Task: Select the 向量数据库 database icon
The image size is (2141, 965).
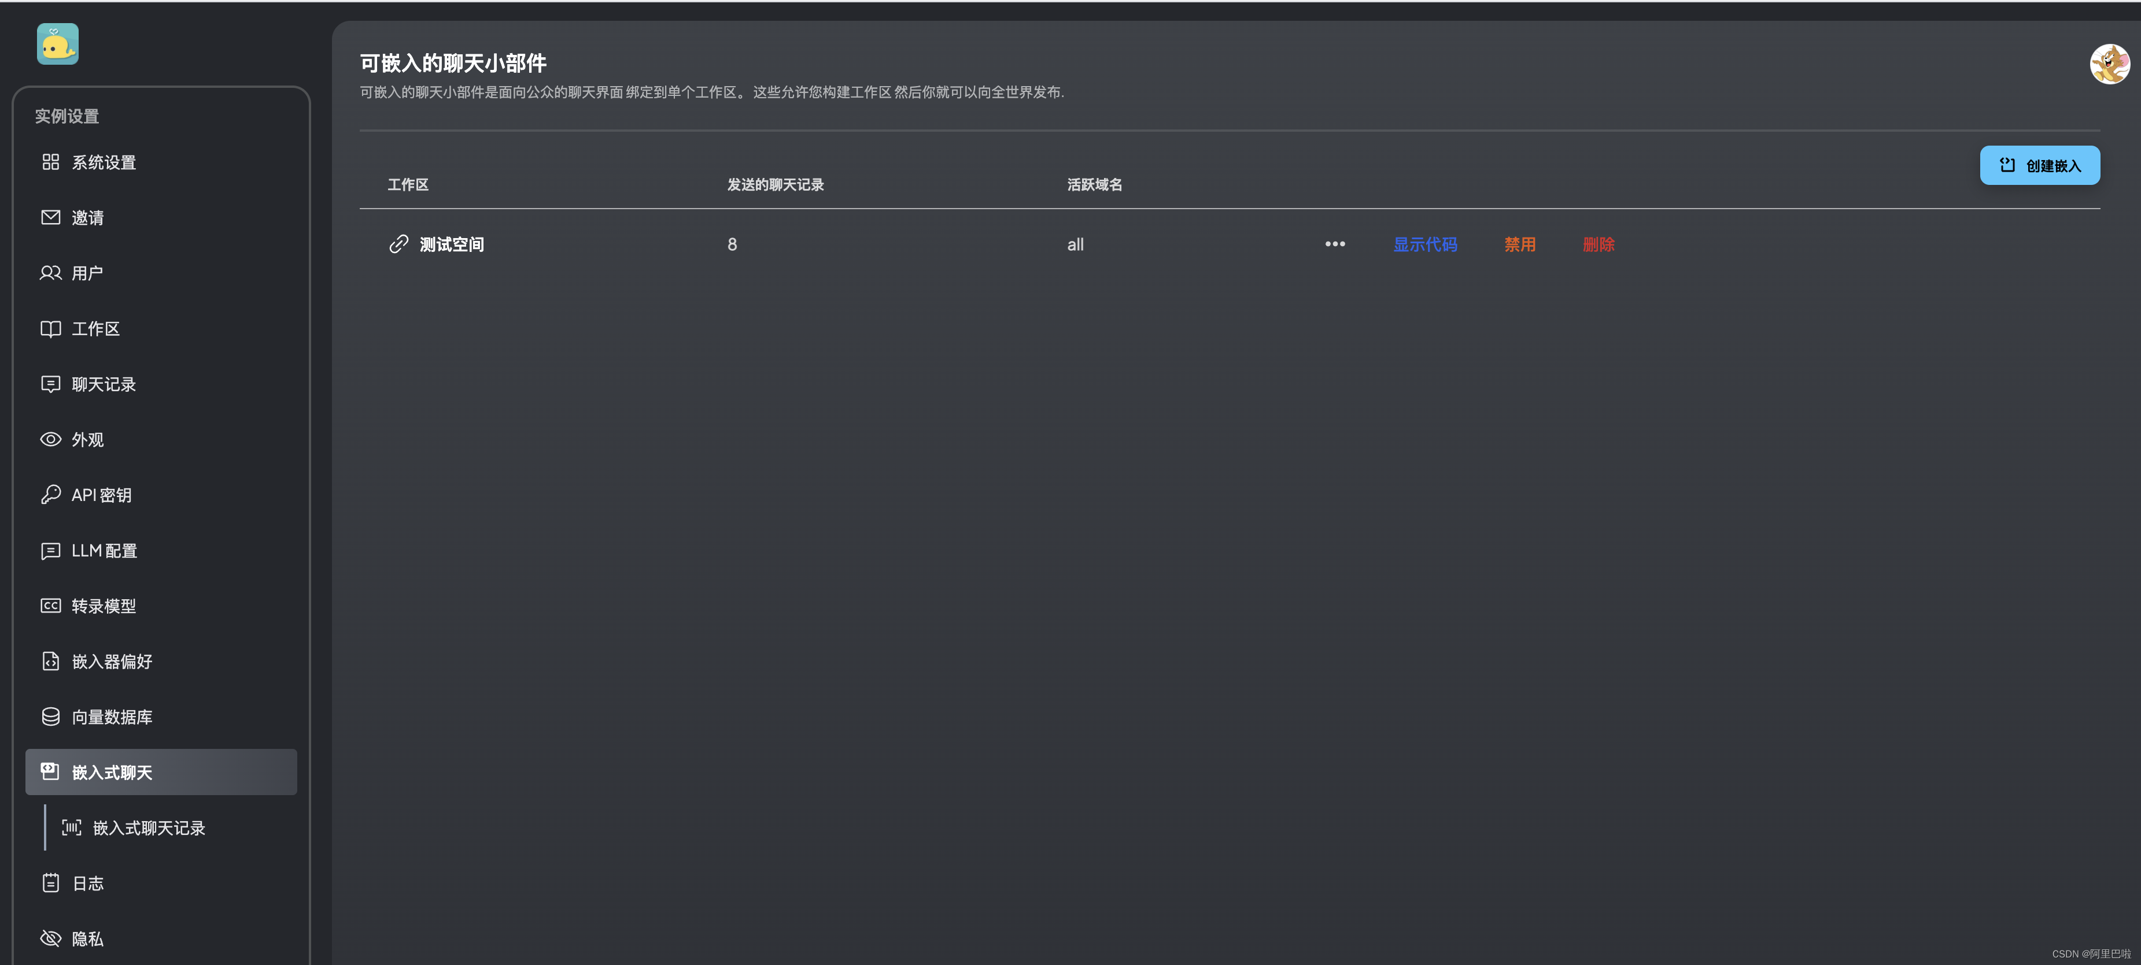Action: (x=51, y=716)
